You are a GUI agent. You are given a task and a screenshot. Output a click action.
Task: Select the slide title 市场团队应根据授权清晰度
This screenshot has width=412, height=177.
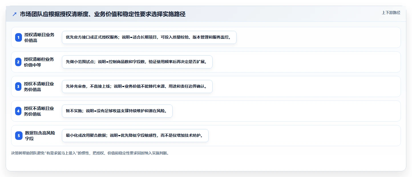(103, 14)
